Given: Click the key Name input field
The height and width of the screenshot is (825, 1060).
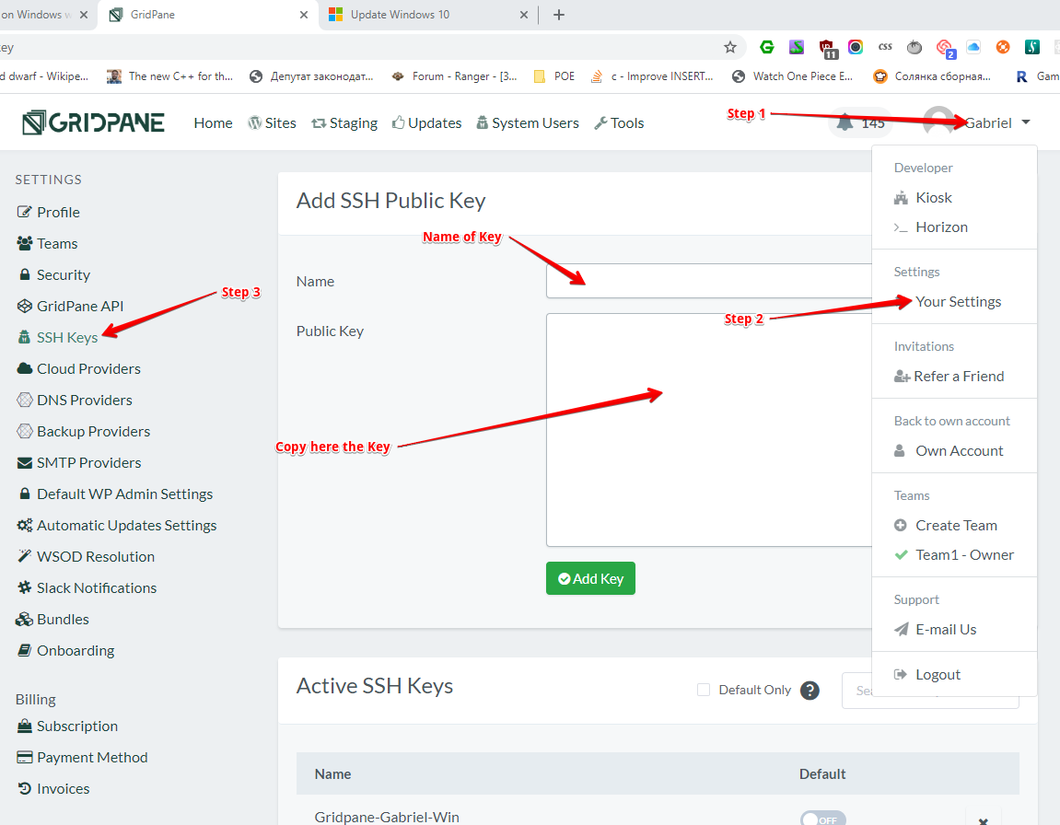Looking at the screenshot, I should (x=709, y=281).
